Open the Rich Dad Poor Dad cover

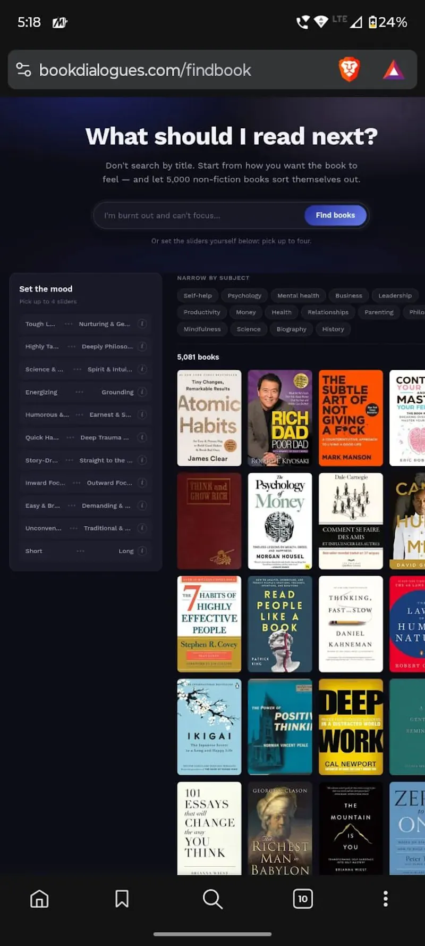click(280, 418)
